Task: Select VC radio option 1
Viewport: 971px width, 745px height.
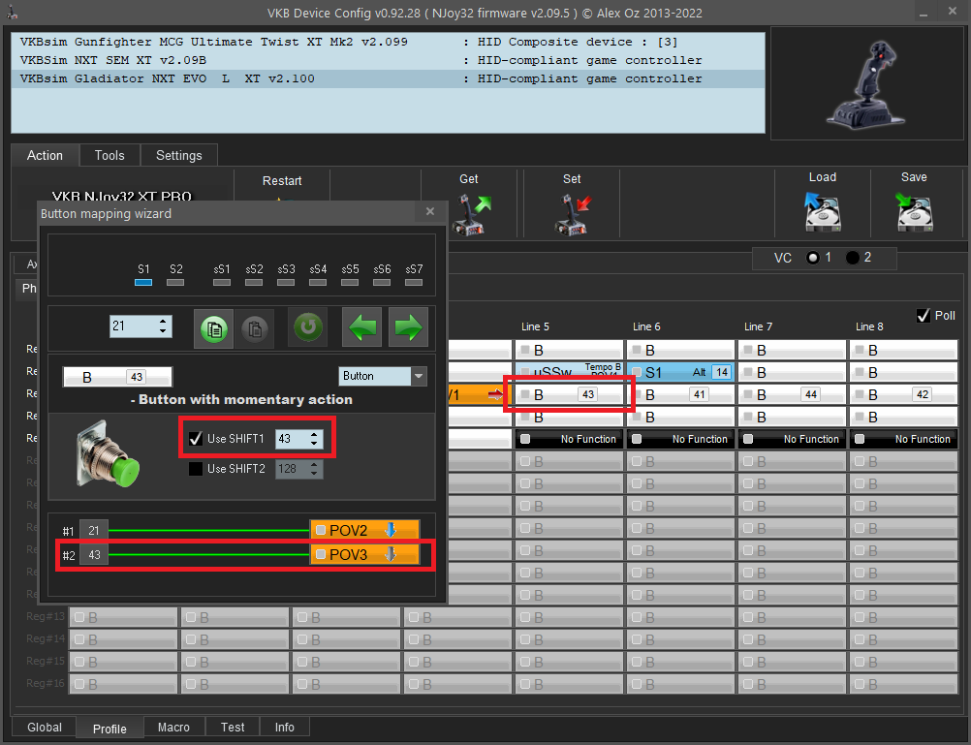Action: (813, 258)
